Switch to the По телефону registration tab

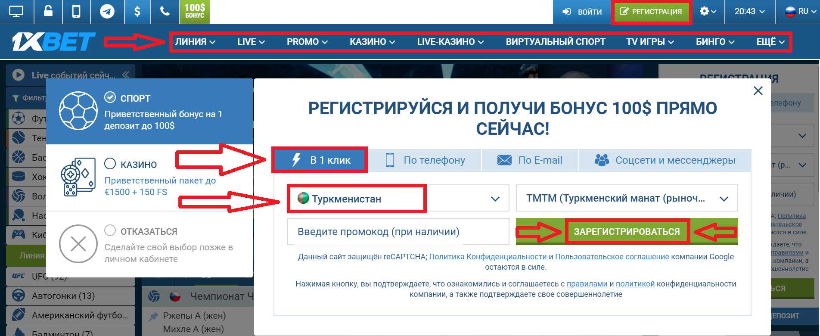(x=425, y=160)
